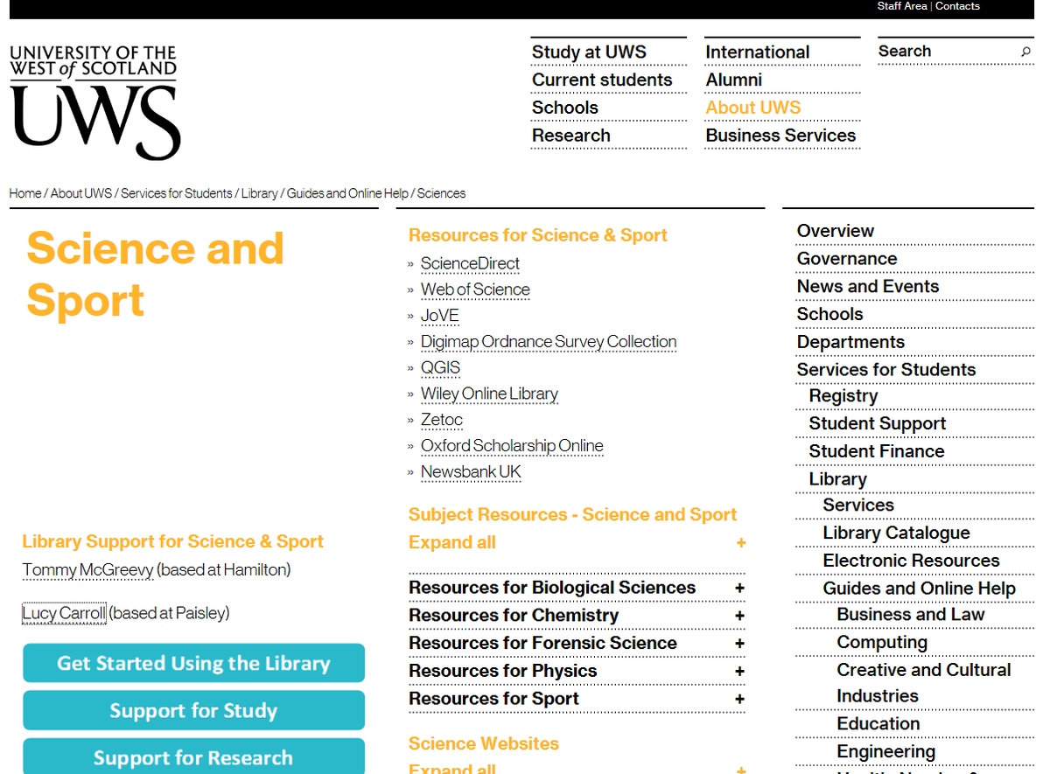Viewport: 1050px width, 774px height.
Task: Open the ScienceDirect resource link
Action: click(470, 263)
